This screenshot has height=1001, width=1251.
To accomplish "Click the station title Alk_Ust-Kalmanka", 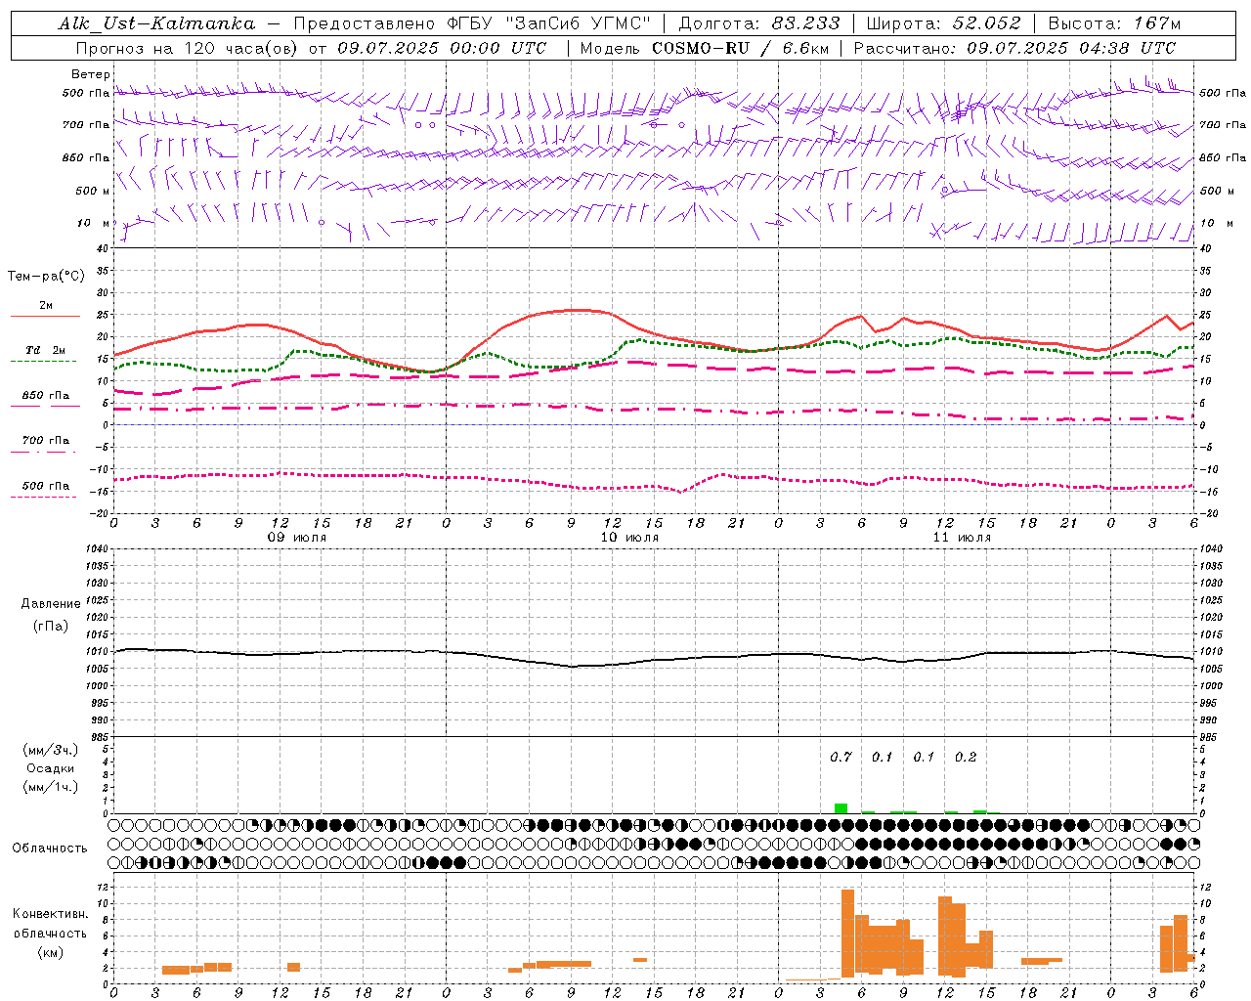I will point(156,23).
